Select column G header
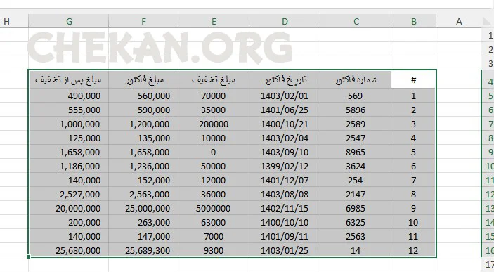 click(x=69, y=21)
